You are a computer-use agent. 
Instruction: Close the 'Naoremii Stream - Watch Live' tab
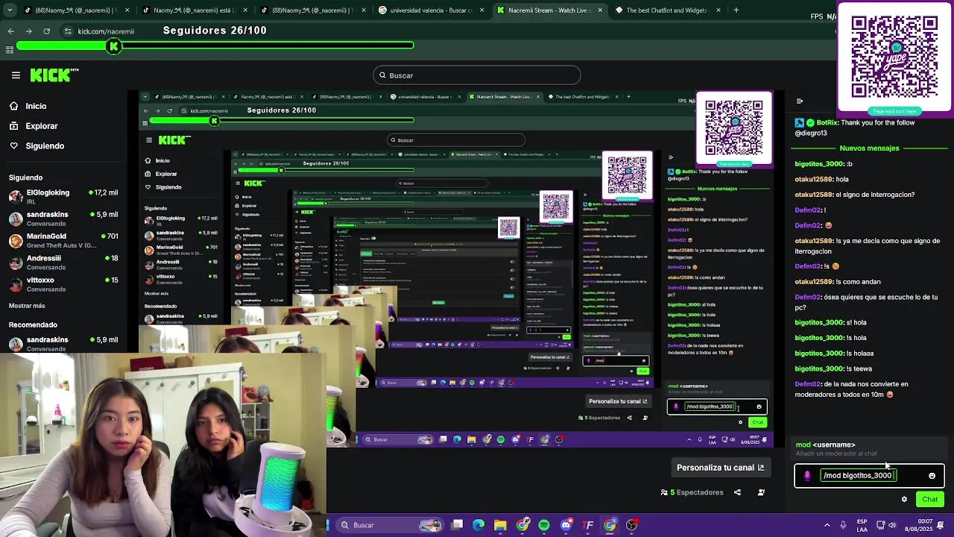tap(600, 10)
